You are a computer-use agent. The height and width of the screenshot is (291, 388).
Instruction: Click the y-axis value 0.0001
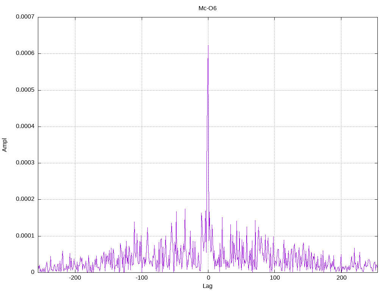tap(25, 236)
